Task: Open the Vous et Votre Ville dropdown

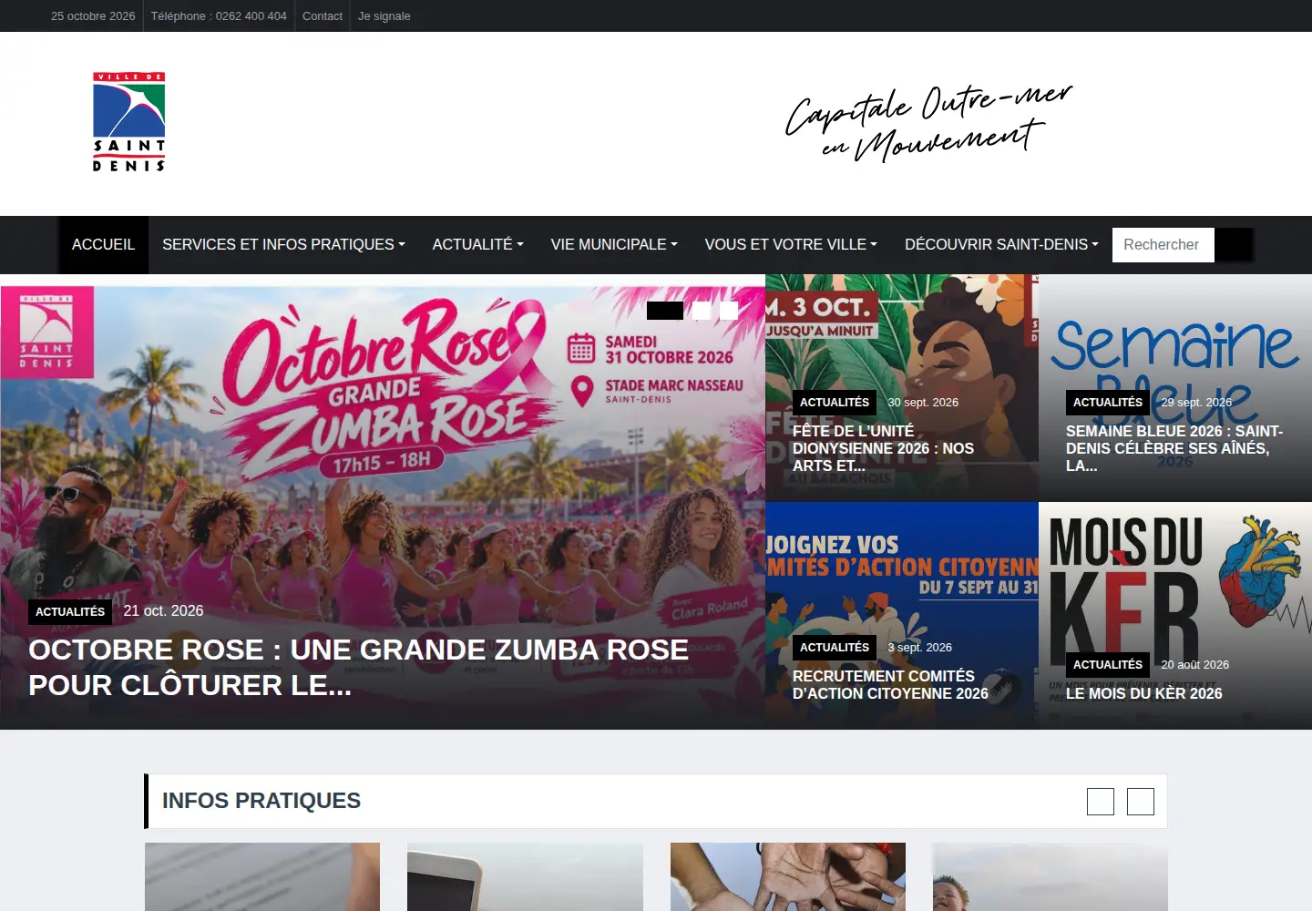Action: coord(791,245)
